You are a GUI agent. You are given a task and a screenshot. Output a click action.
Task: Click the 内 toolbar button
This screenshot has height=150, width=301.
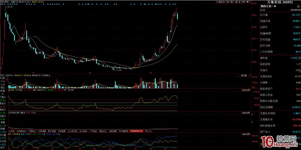(217, 2)
